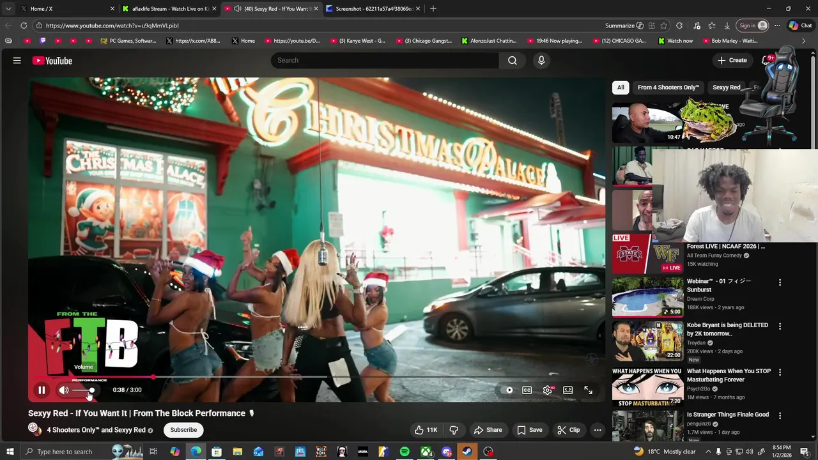Viewport: 818px width, 460px height.
Task: Select the Sexyy Red filter chip
Action: 727,88
